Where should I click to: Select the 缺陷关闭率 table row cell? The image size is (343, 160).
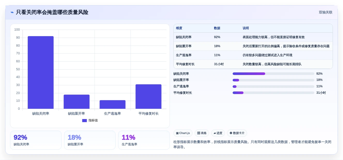(x=184, y=37)
